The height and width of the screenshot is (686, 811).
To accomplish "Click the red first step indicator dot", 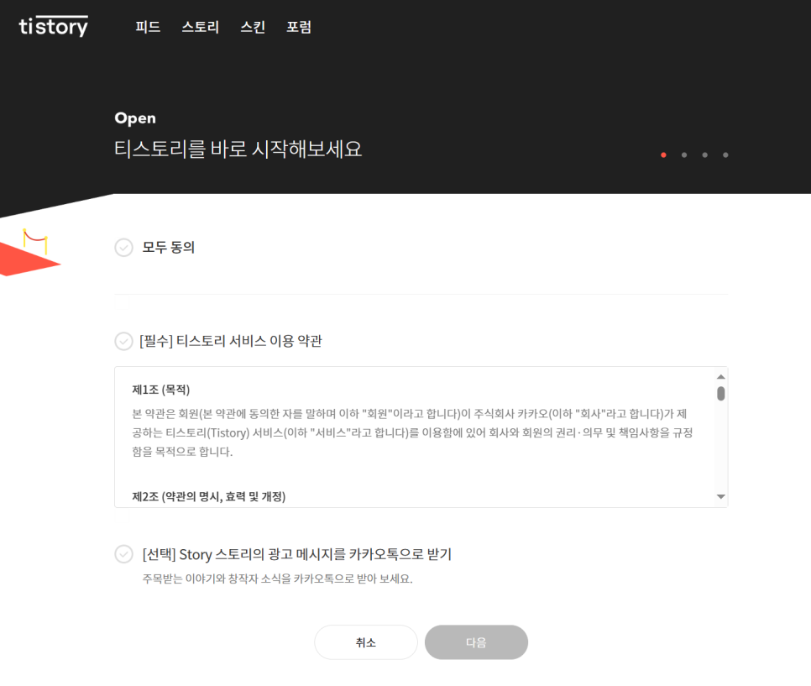I will click(663, 155).
